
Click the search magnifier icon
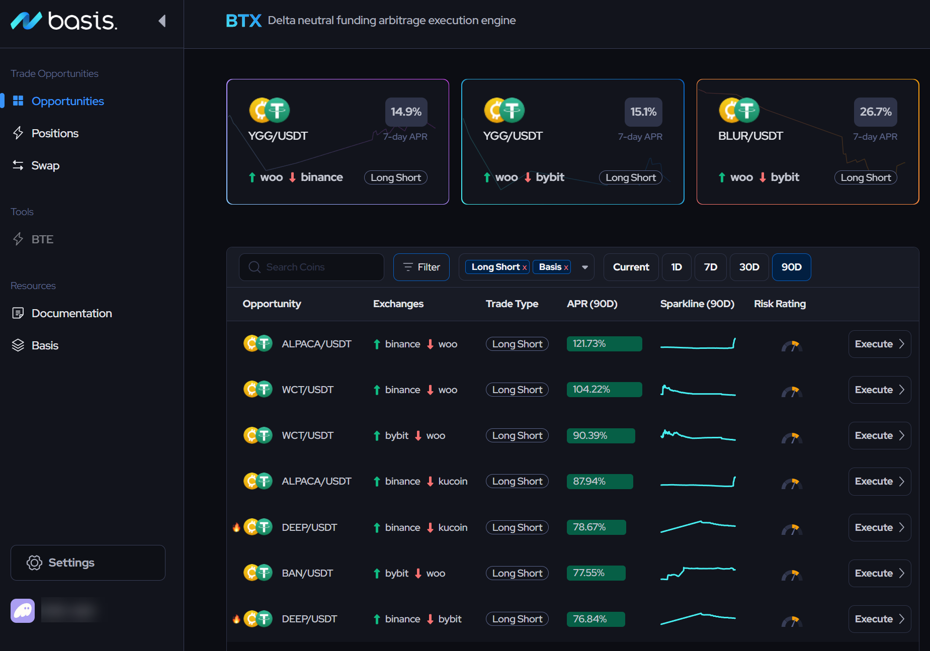255,267
